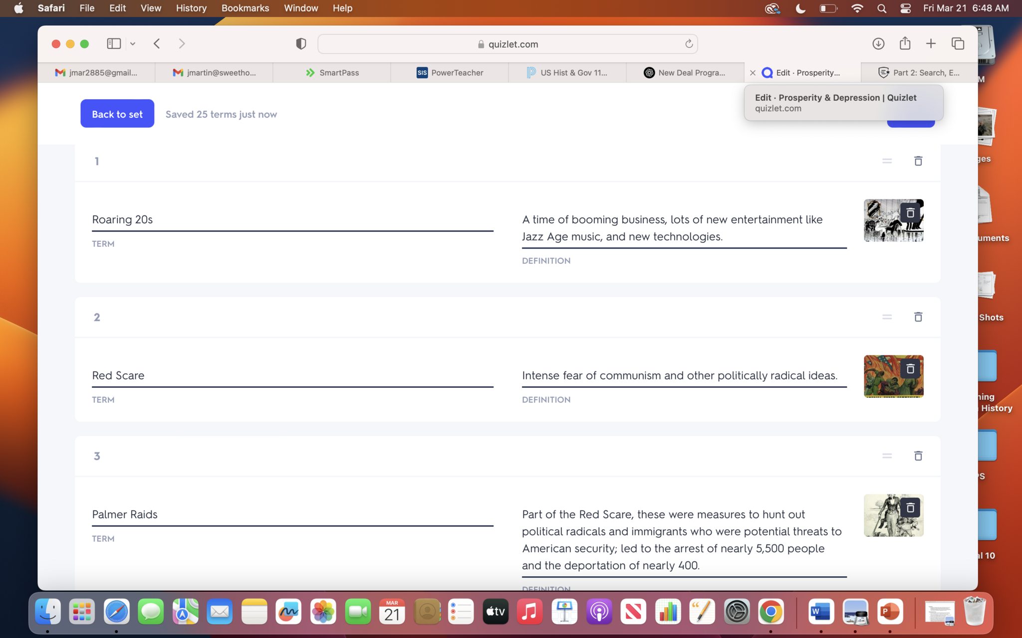Open macOS Control Center in the menu bar
Screen dimensions: 1022x638
click(x=905, y=8)
